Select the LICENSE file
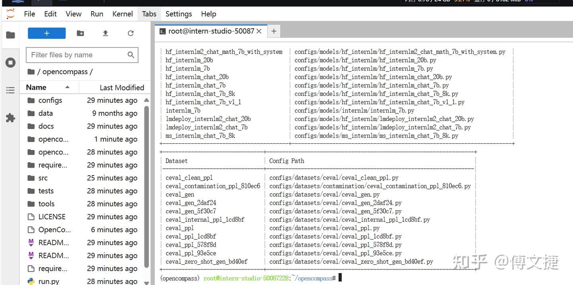Screen dimensions: 573x285 click(x=82, y=217)
